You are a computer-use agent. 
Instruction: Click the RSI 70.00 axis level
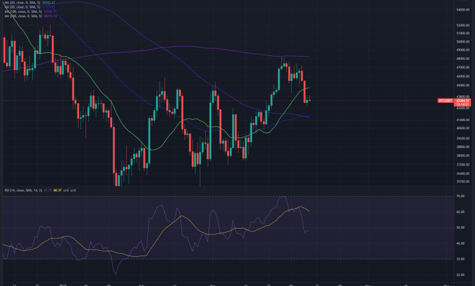click(463, 197)
